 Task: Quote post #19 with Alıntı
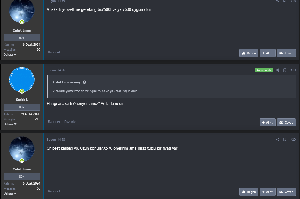[268, 123]
